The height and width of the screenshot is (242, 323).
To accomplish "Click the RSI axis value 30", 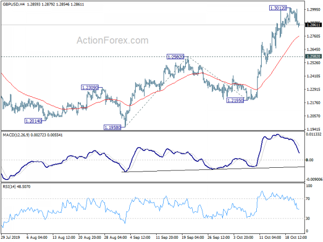I will [x=308, y=218].
